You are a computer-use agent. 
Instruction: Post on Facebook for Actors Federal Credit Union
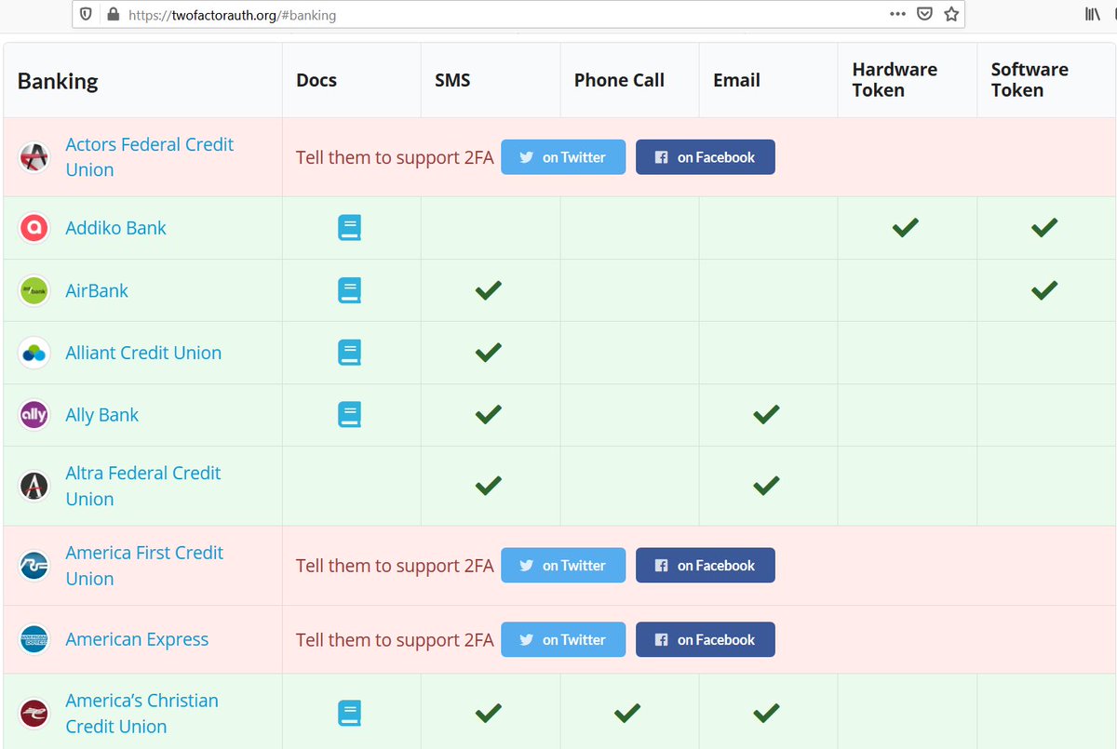click(x=706, y=157)
